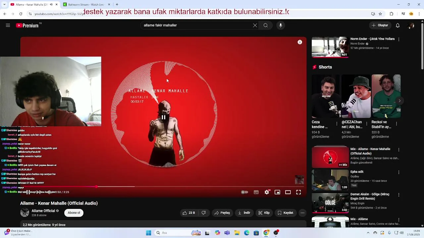Click Chrome address bar URL

(60, 14)
